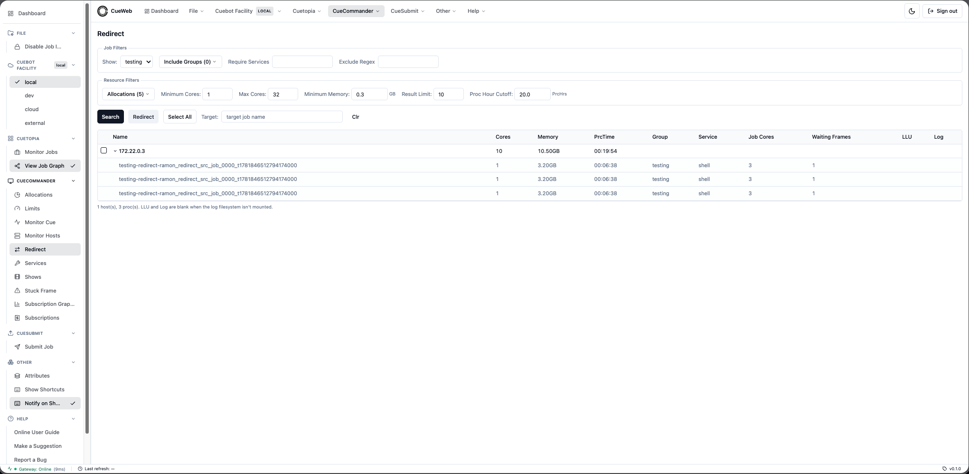The image size is (969, 474).
Task: Click the Monitor Hosts server icon
Action: pyautogui.click(x=18, y=236)
